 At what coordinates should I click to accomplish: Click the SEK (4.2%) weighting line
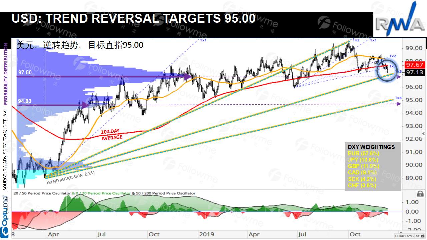point(362,179)
